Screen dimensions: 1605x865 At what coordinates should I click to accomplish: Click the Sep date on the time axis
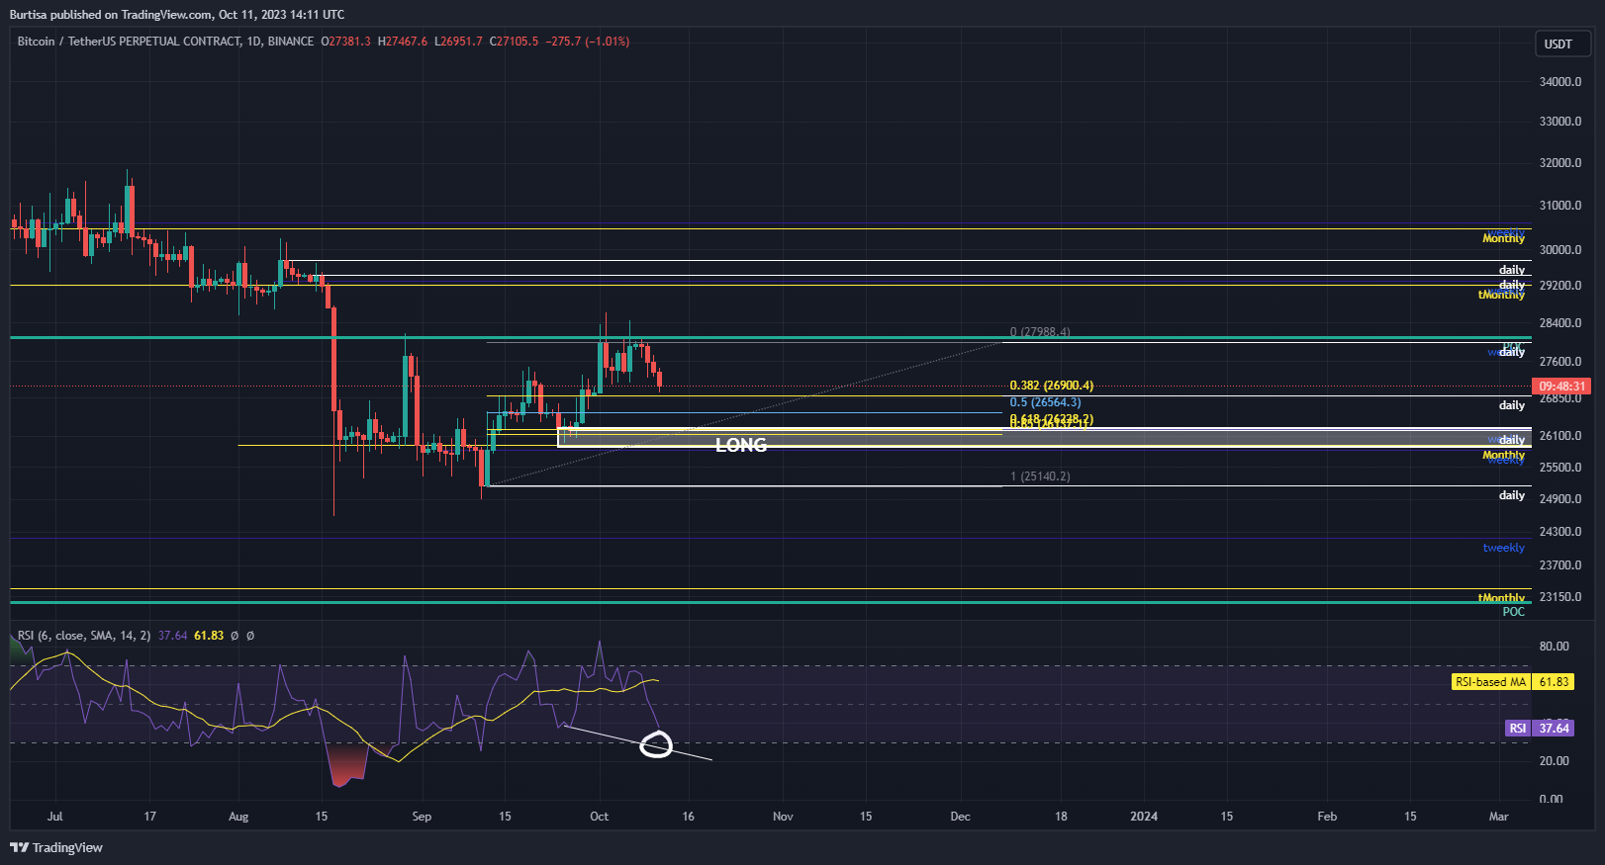click(x=422, y=817)
